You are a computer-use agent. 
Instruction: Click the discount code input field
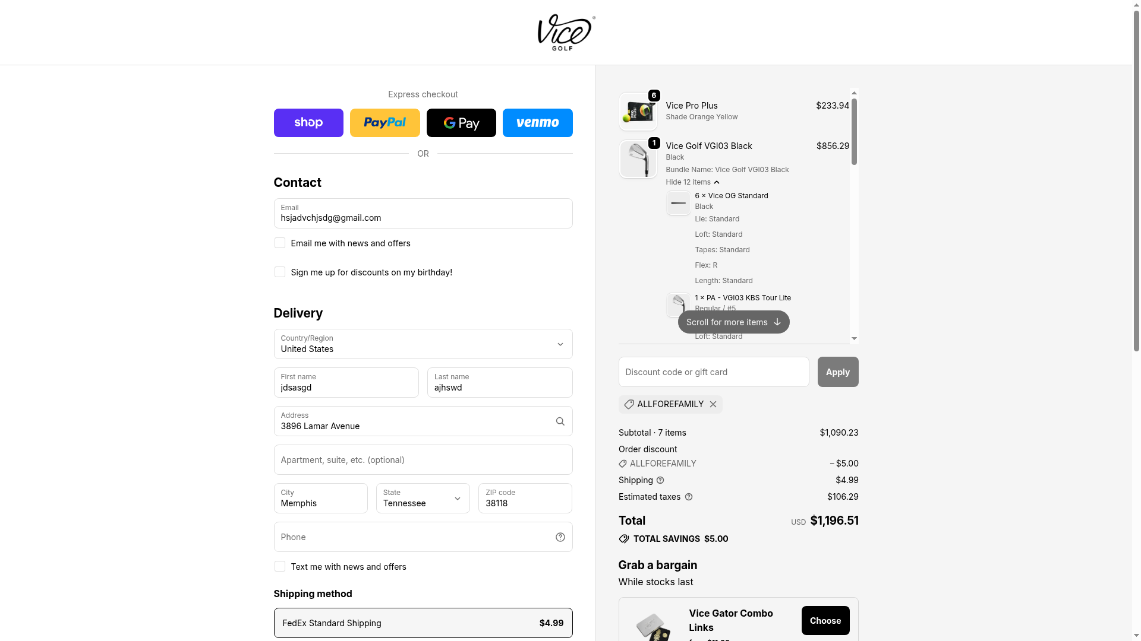(713, 372)
